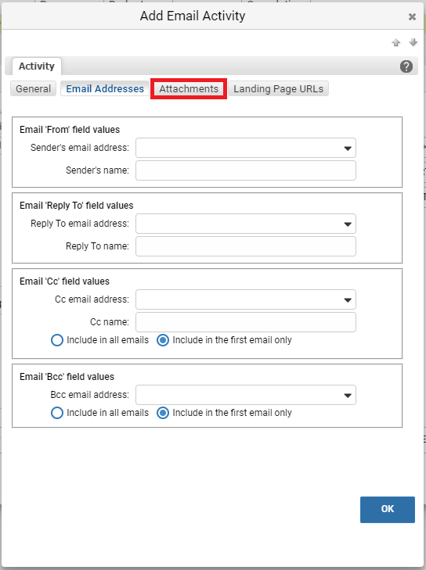The image size is (426, 570).
Task: Click the help question mark icon
Action: click(x=406, y=66)
